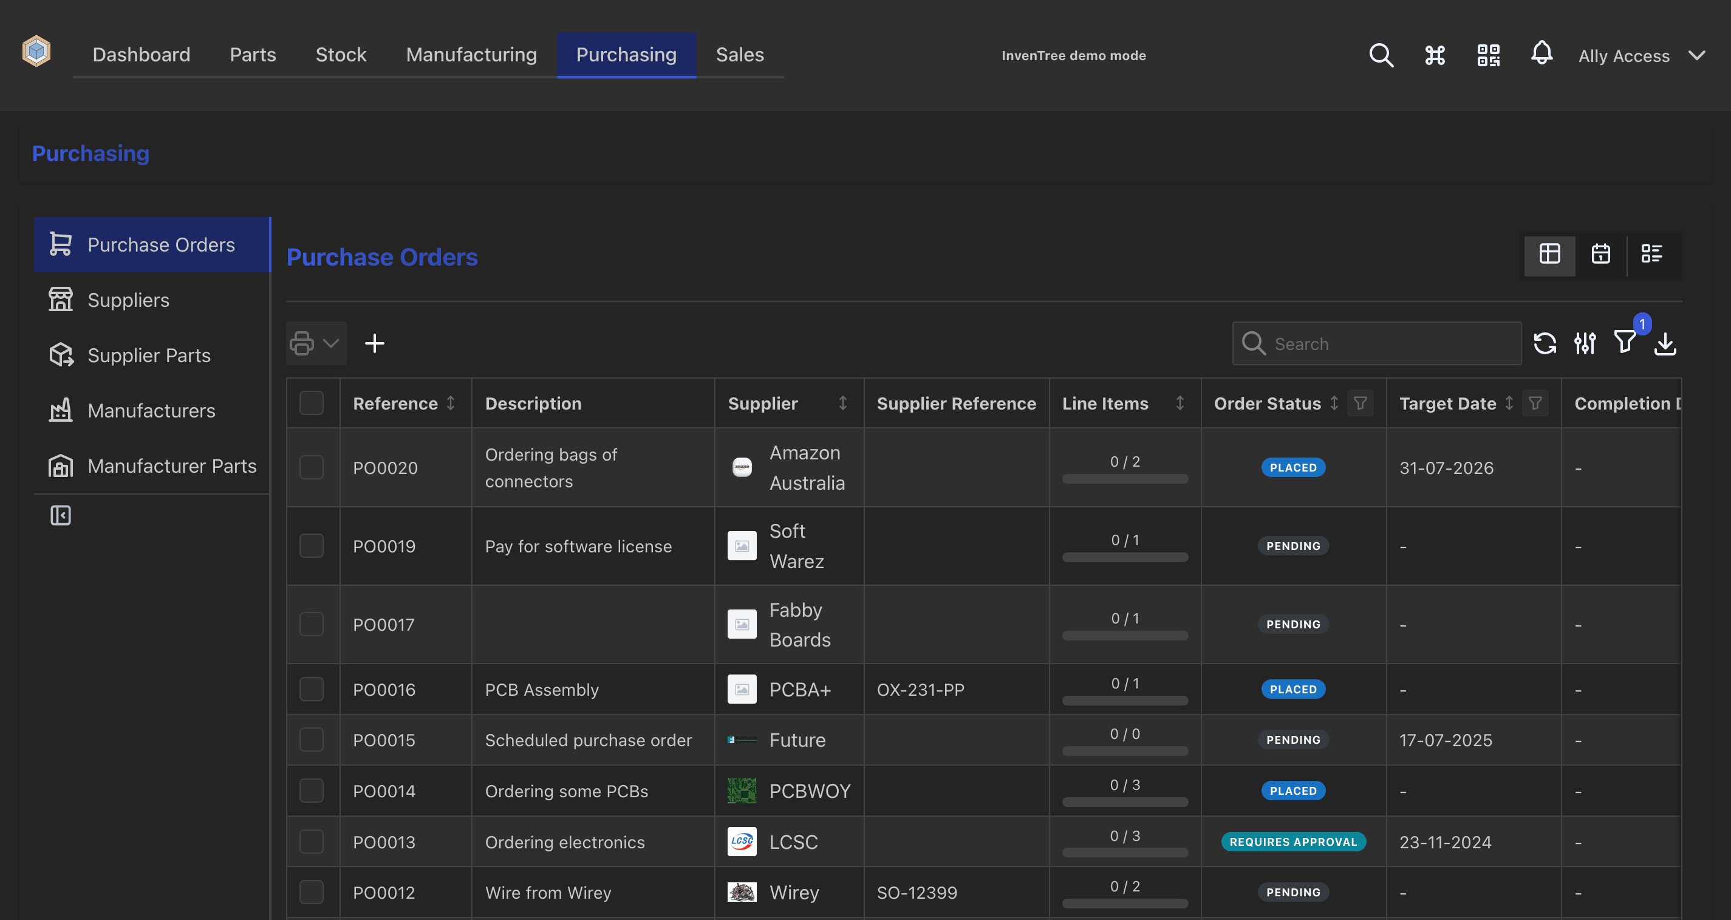Click the Purchasing breadcrumb heading
The width and height of the screenshot is (1731, 920).
point(90,153)
